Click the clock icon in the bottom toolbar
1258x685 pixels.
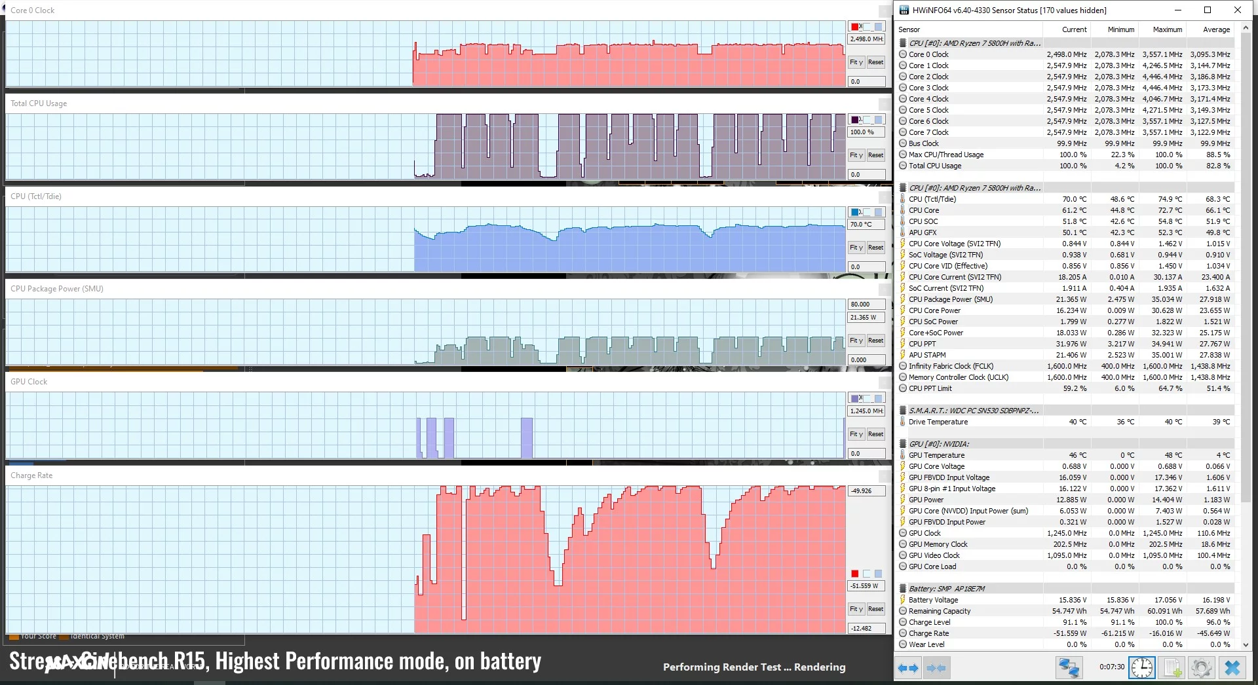coord(1142,667)
